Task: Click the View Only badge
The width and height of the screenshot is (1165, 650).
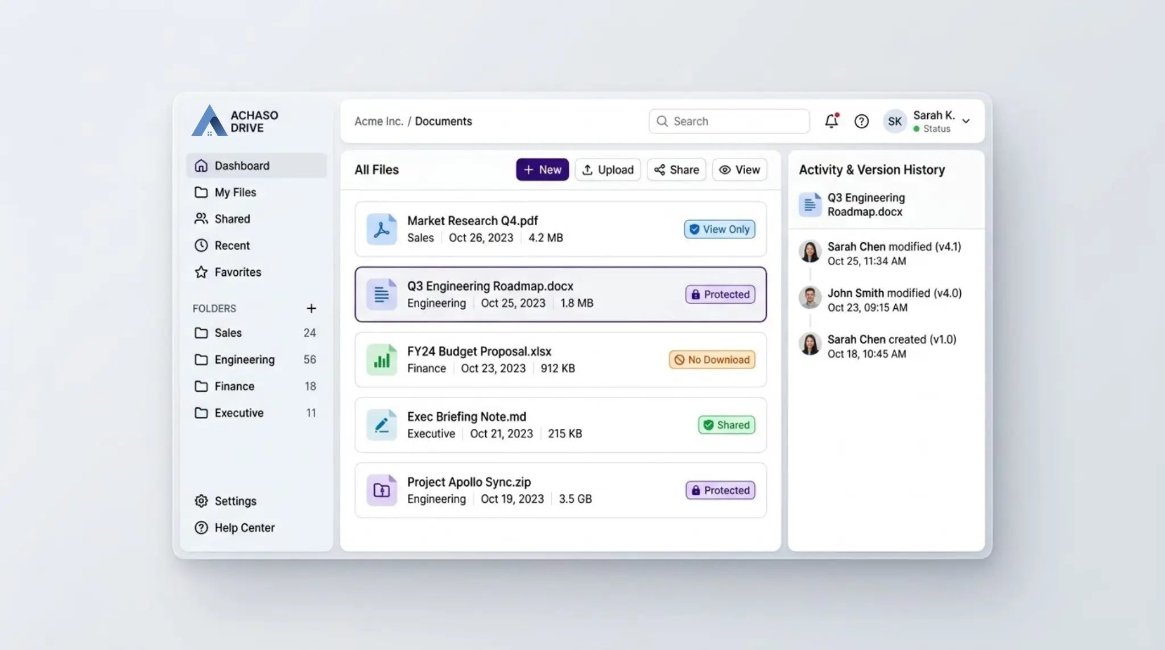Action: [x=720, y=229]
